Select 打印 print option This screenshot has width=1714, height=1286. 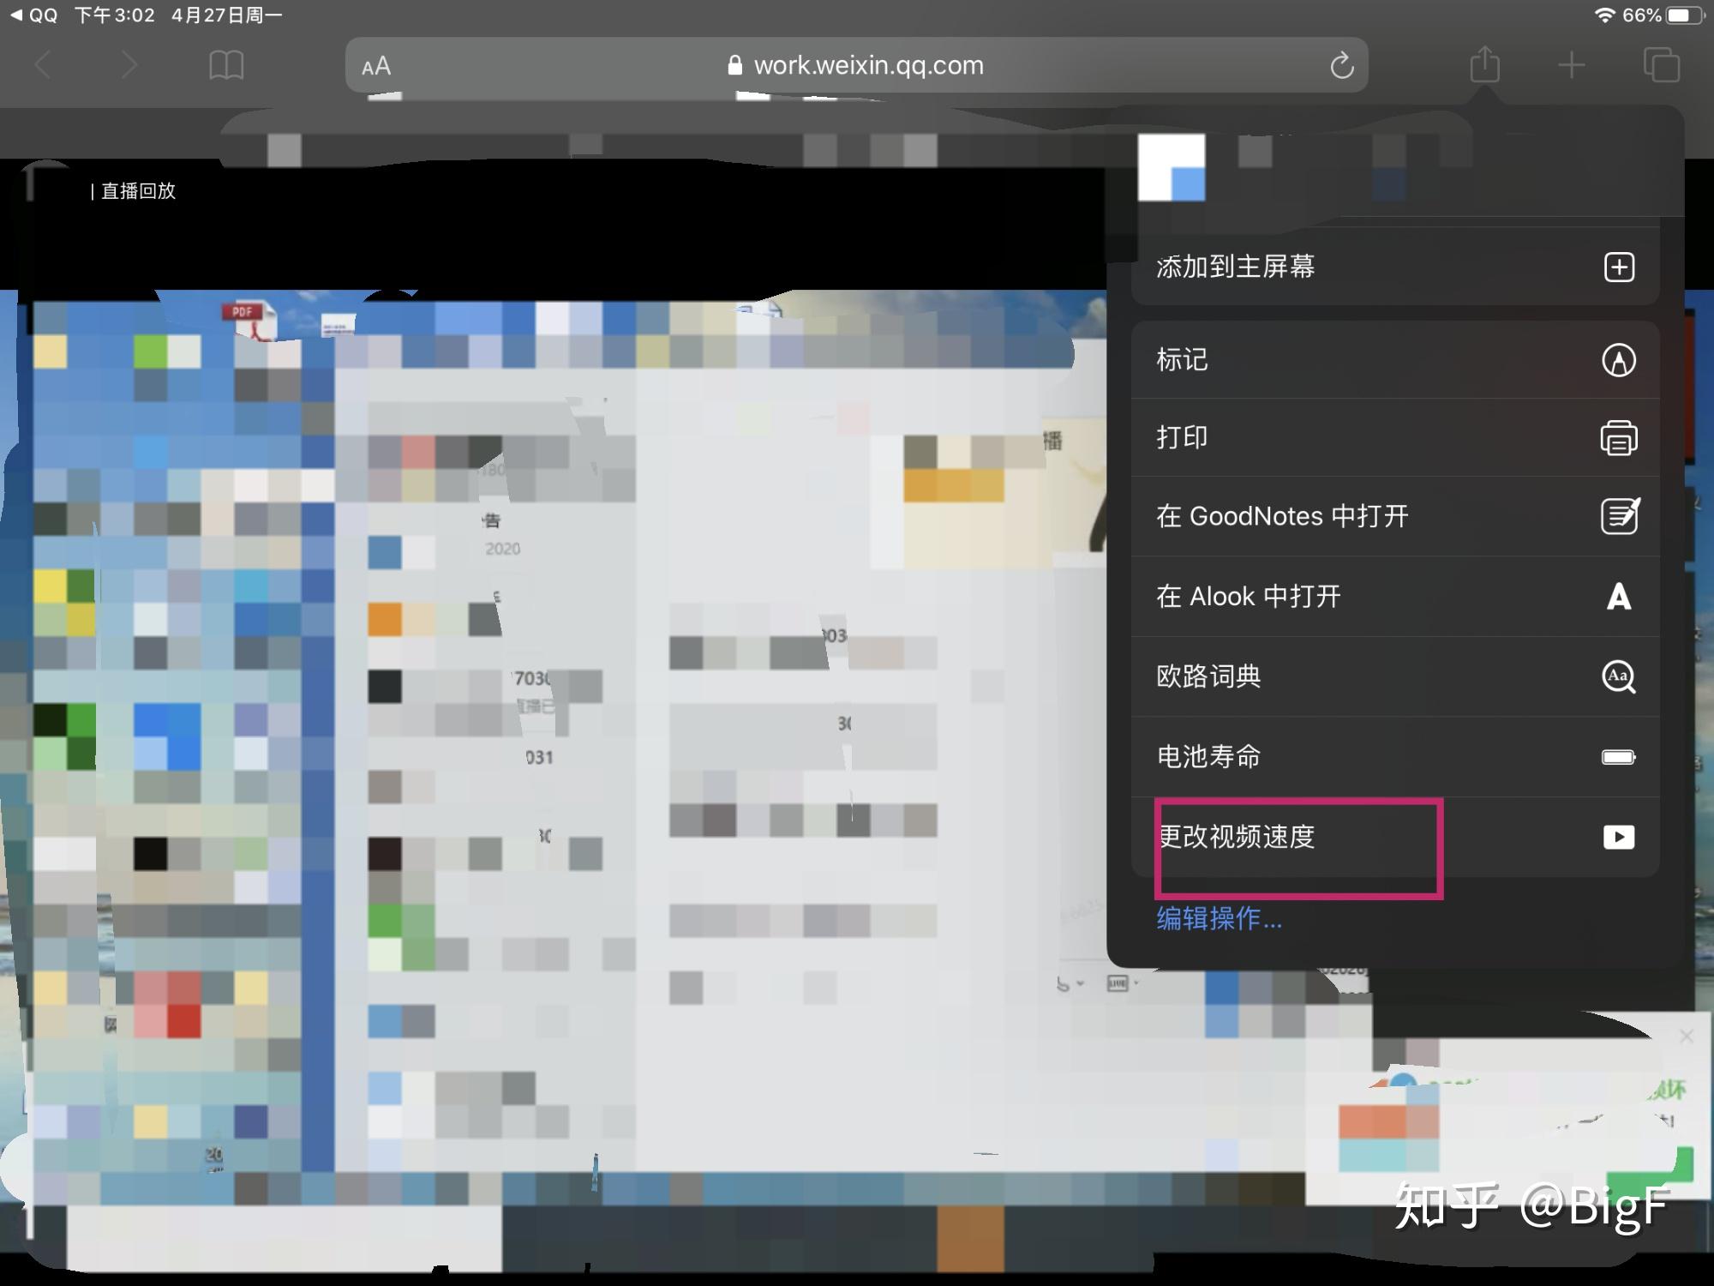tap(1394, 438)
